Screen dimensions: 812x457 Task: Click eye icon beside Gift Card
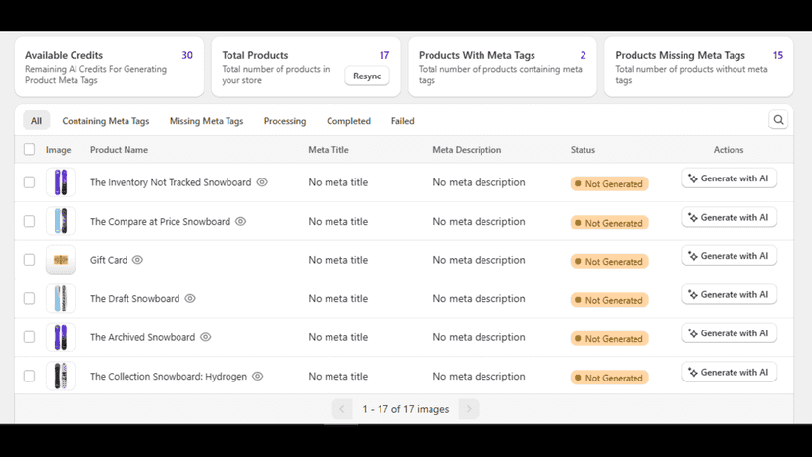coord(137,260)
